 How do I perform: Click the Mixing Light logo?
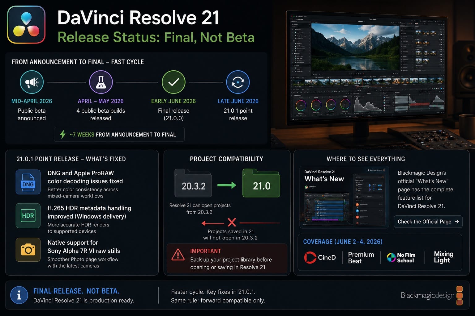tap(443, 257)
